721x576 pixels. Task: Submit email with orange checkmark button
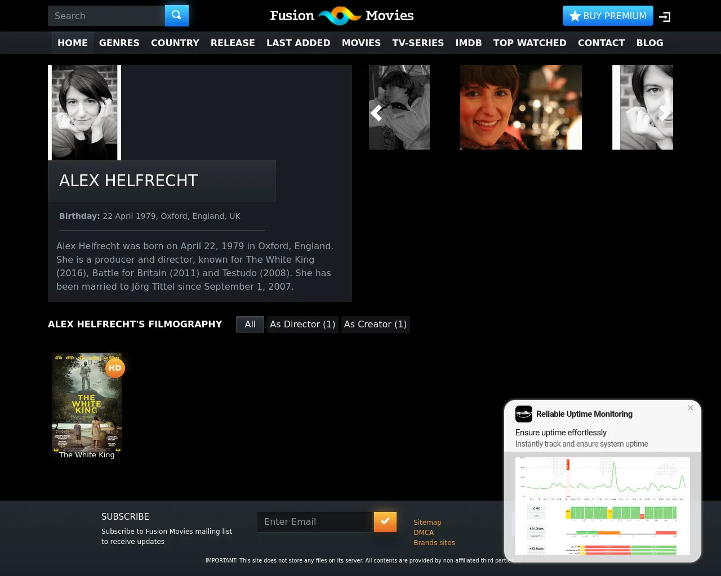coord(385,521)
